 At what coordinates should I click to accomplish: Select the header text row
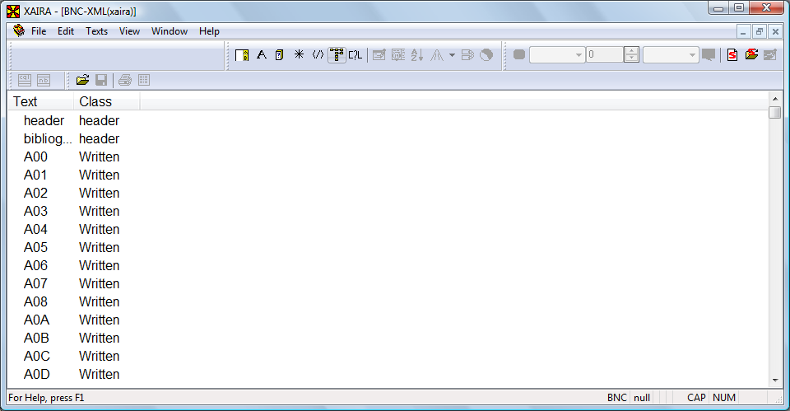tap(44, 120)
